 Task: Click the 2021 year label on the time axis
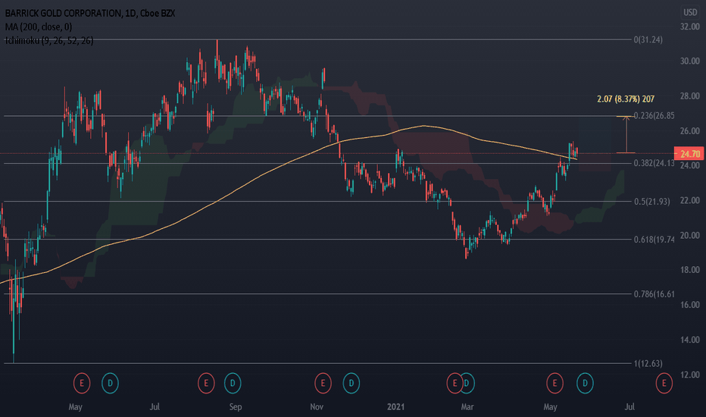pos(395,407)
